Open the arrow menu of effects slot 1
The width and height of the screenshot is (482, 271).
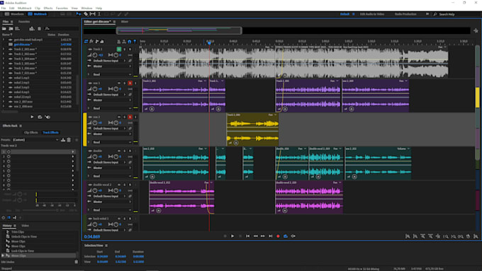pyautogui.click(x=73, y=151)
